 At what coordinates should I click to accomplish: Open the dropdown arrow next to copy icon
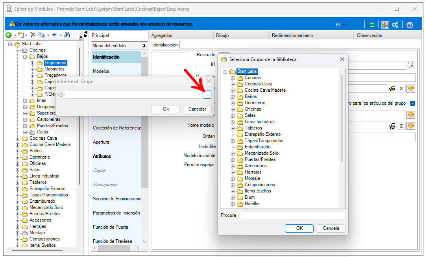click(48, 35)
